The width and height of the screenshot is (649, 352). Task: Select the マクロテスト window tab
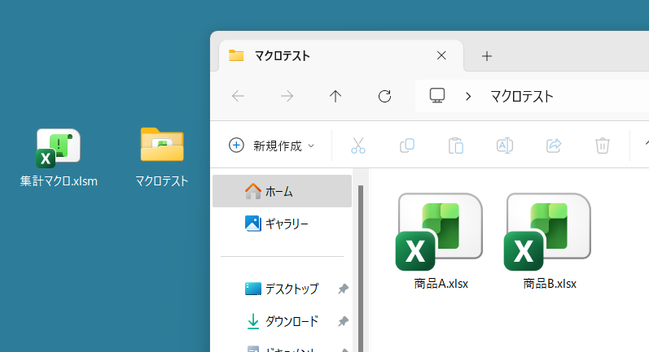[326, 56]
